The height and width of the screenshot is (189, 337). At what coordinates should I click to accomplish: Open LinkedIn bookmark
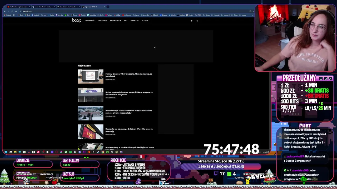[172, 15]
